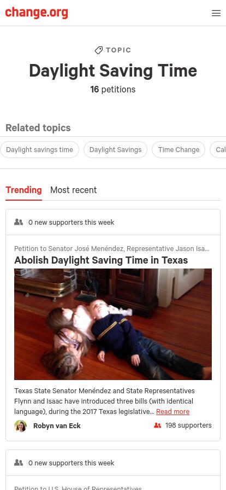Screen dimensions: 226x490
Task: Click the 198 supporters text
Action: (x=188, y=425)
